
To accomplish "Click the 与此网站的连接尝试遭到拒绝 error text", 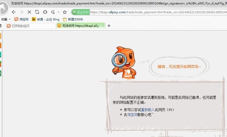I will (x=164, y=100).
